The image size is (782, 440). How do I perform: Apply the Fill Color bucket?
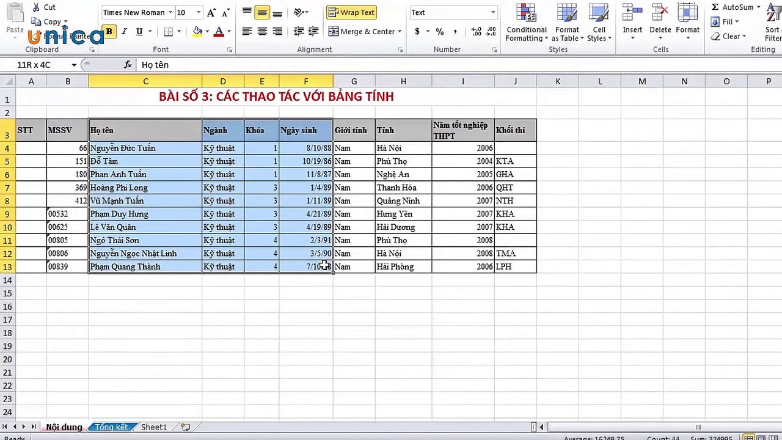tap(197, 31)
